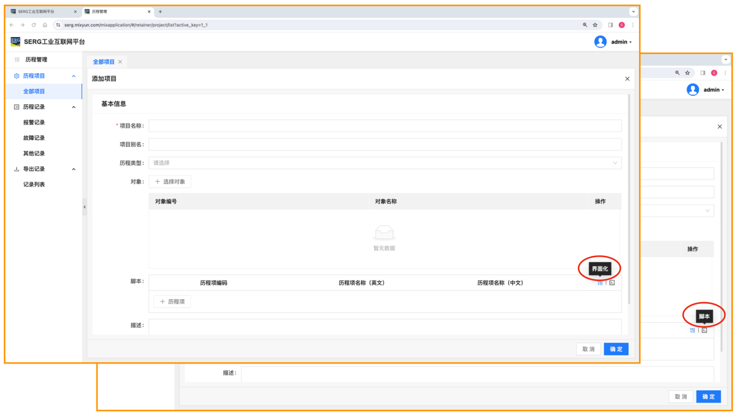Image resolution: width=736 pixels, height=414 pixels.
Task: Click the sidebar collapse handle arrow
Action: 84,207
